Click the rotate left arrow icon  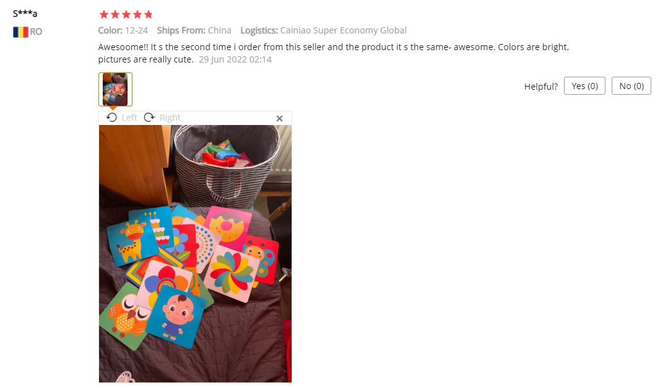[111, 117]
